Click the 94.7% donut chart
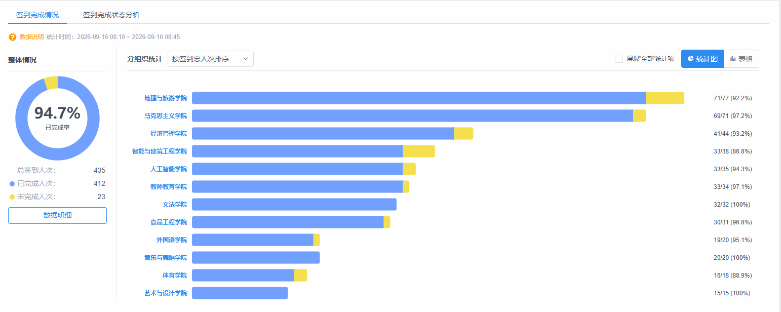This screenshot has height=312, width=781. 57,118
